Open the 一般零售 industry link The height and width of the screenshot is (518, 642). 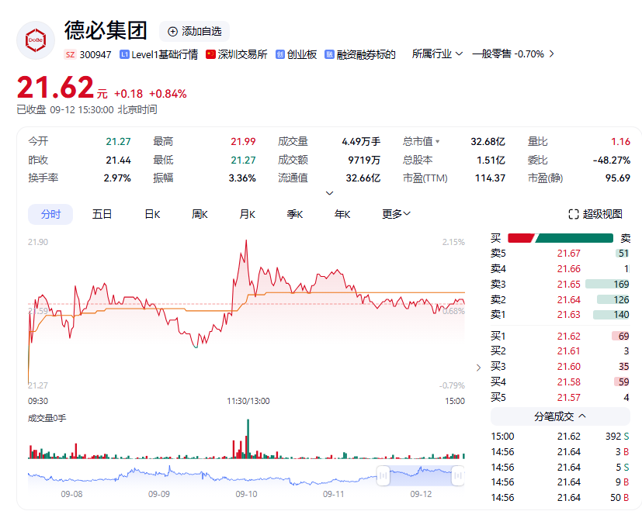coord(512,54)
